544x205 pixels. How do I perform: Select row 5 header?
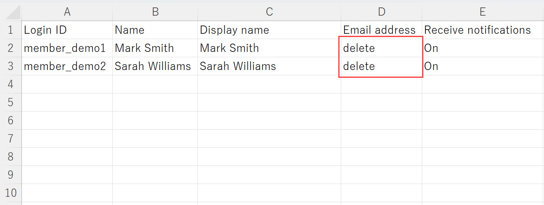pyautogui.click(x=11, y=102)
